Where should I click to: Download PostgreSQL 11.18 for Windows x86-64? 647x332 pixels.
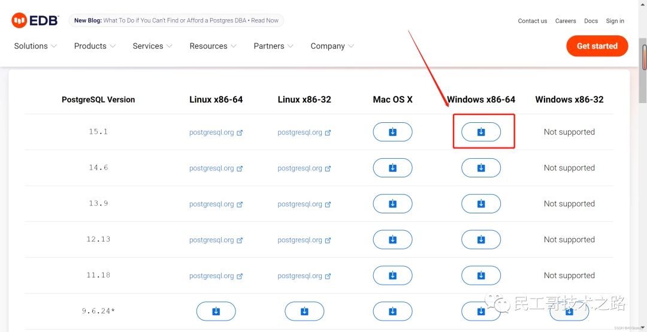[x=480, y=276]
